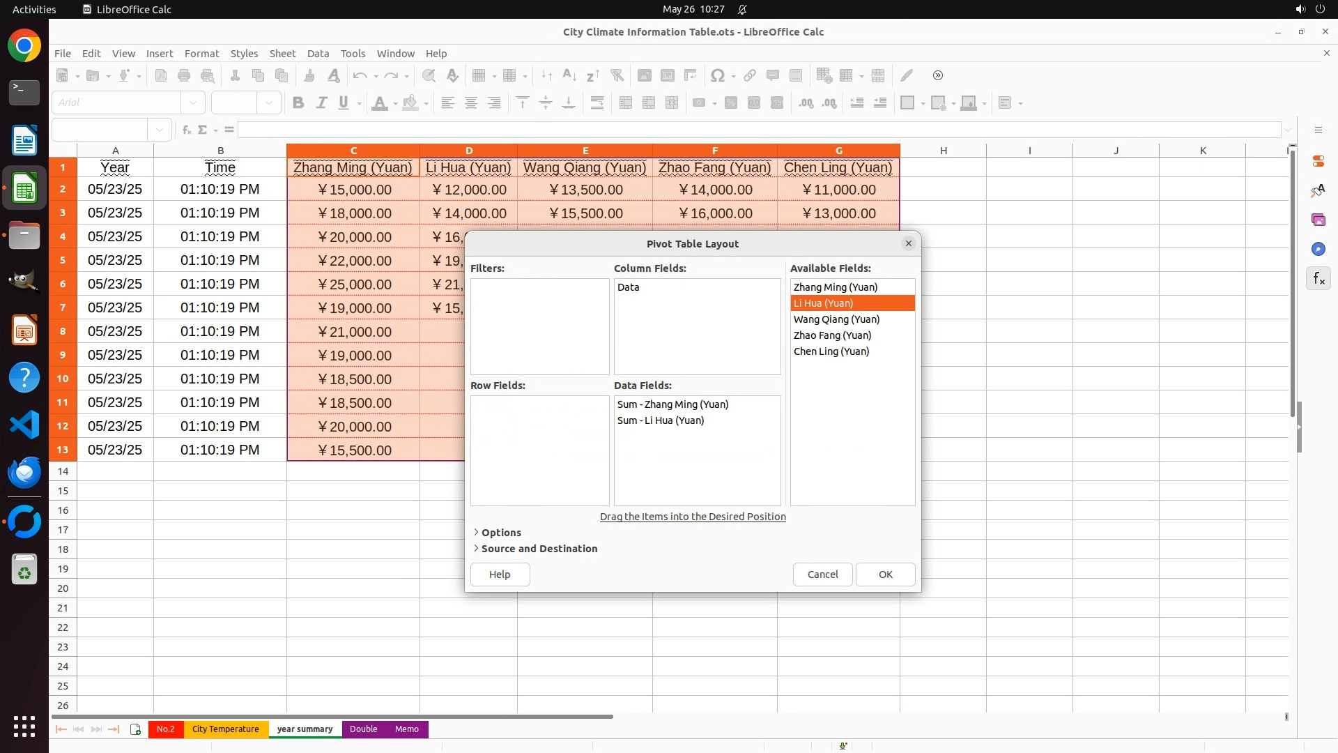Open the Navigator sidebar icon
1338x753 pixels.
click(1318, 249)
